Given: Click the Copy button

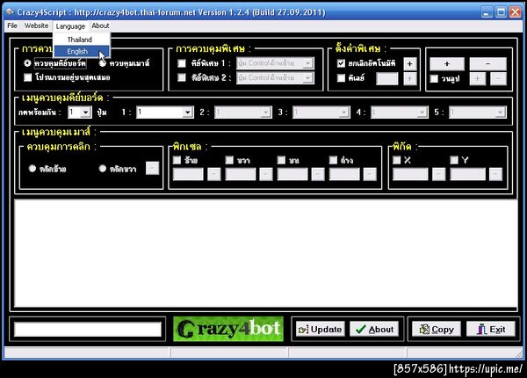Looking at the screenshot, I should [x=437, y=330].
